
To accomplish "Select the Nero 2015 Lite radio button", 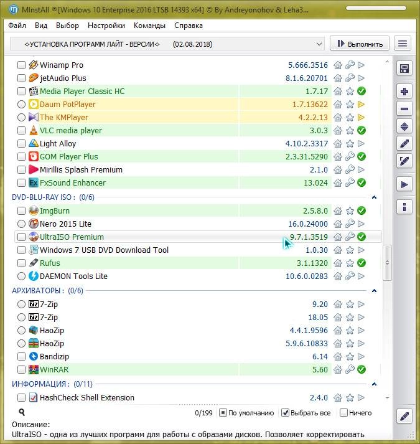I will [22, 224].
